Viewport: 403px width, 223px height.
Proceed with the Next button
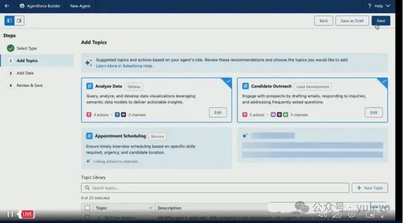tap(381, 21)
